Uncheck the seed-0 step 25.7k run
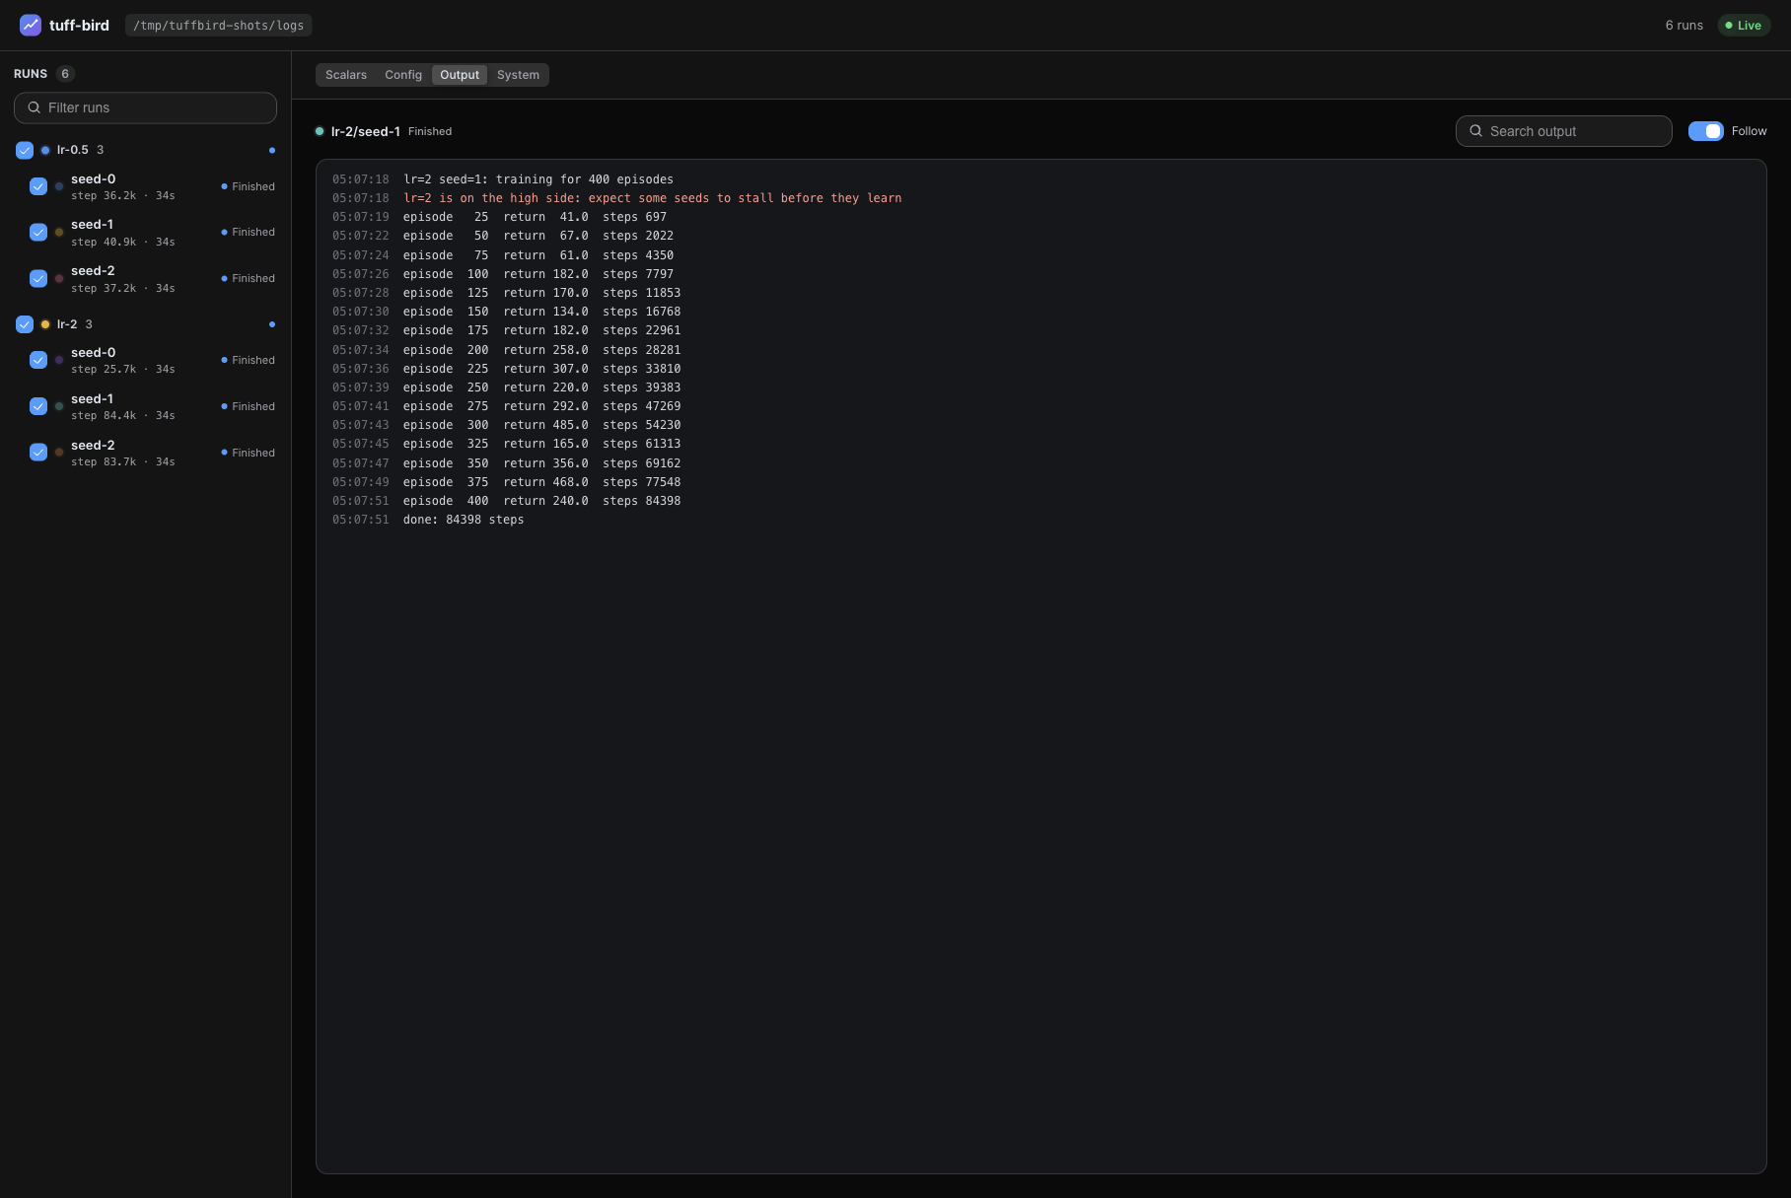1791x1198 pixels. point(38,360)
